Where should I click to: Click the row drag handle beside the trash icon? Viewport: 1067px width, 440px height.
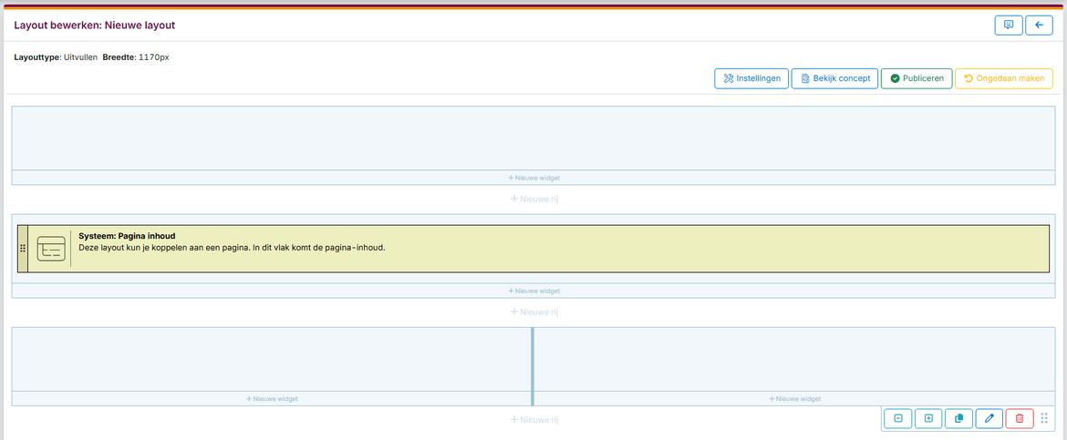[1044, 418]
